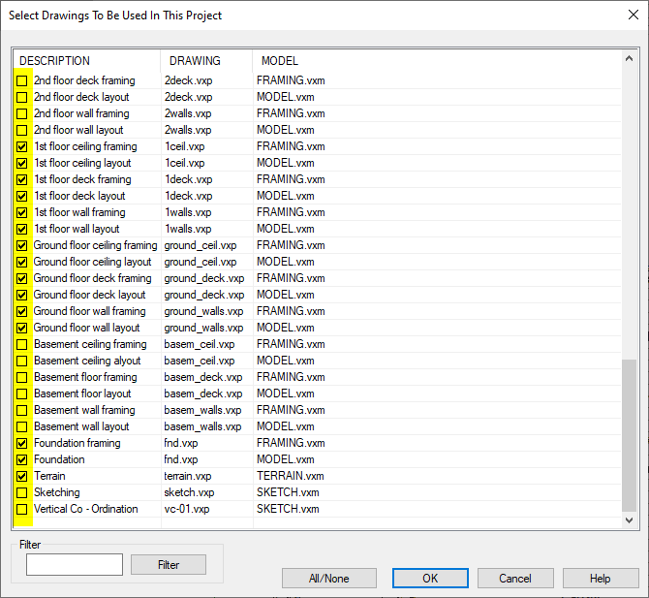The image size is (649, 598).
Task: Uncheck the 1st floor ceiling framing checkbox
Action: pos(22,146)
